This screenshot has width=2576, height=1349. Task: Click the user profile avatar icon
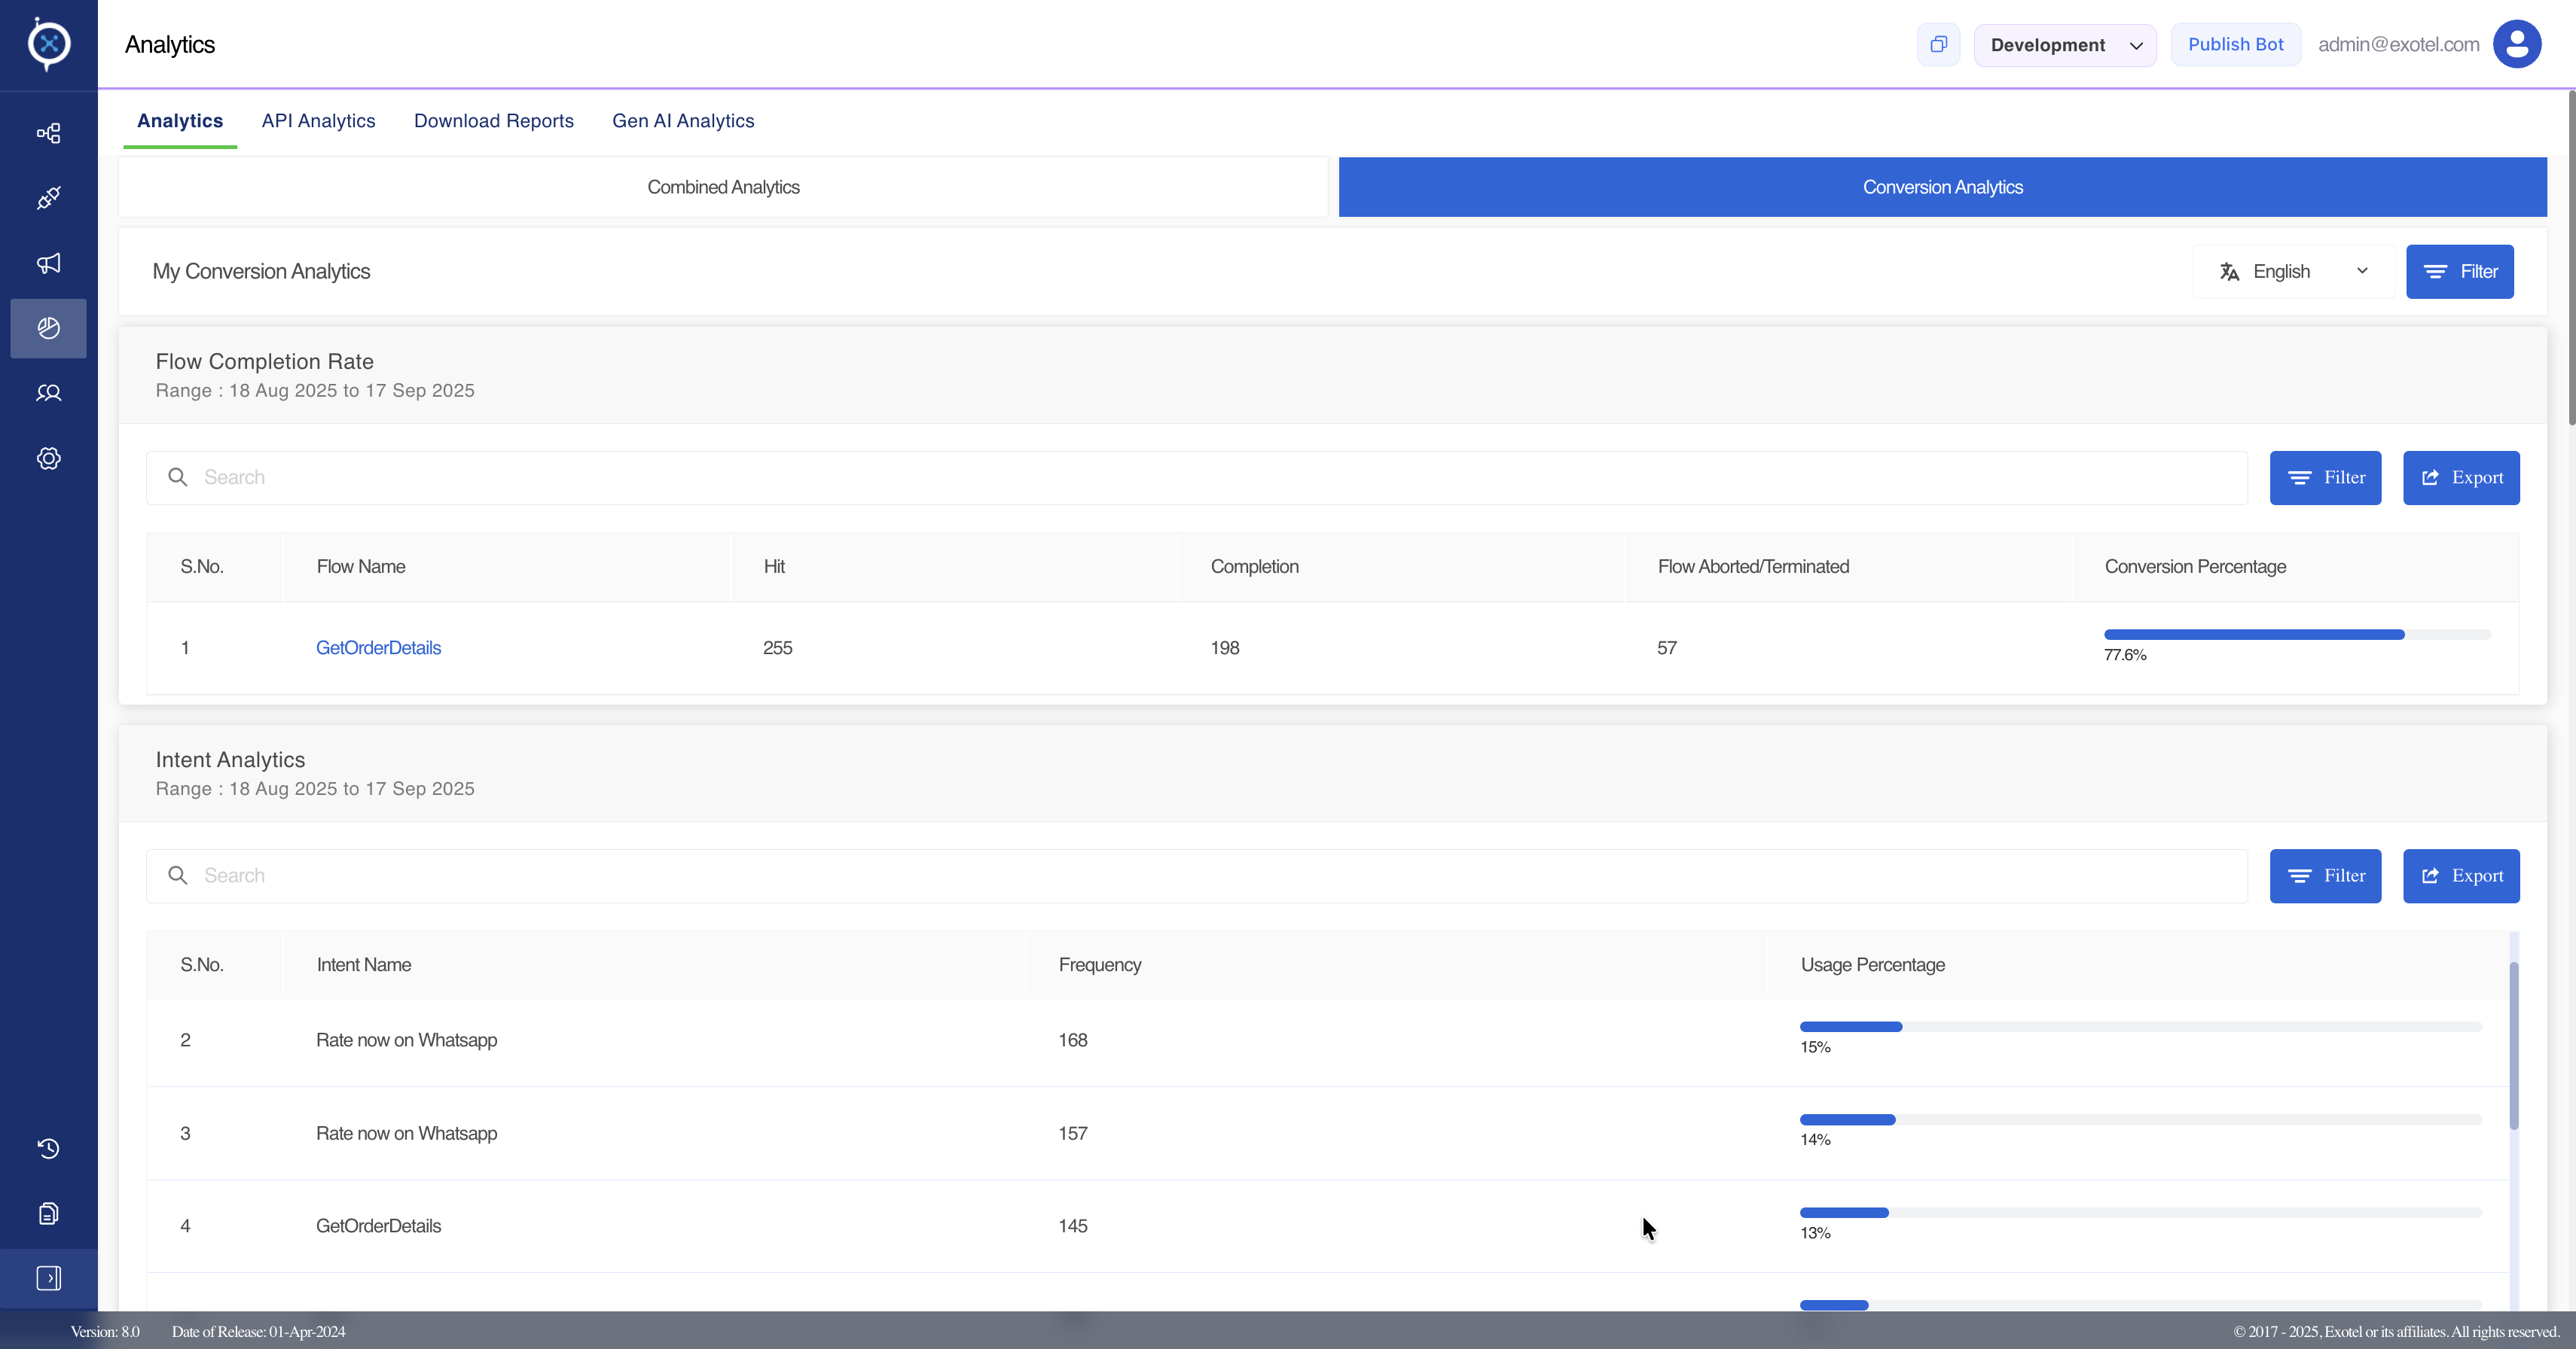pyautogui.click(x=2516, y=44)
